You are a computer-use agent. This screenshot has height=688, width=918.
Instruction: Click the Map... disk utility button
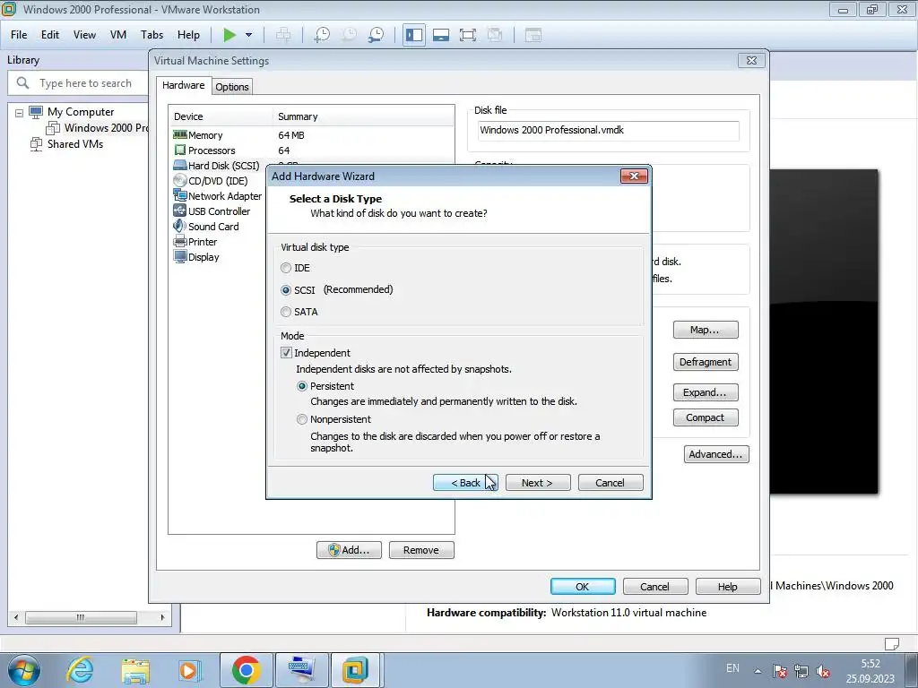coord(706,330)
